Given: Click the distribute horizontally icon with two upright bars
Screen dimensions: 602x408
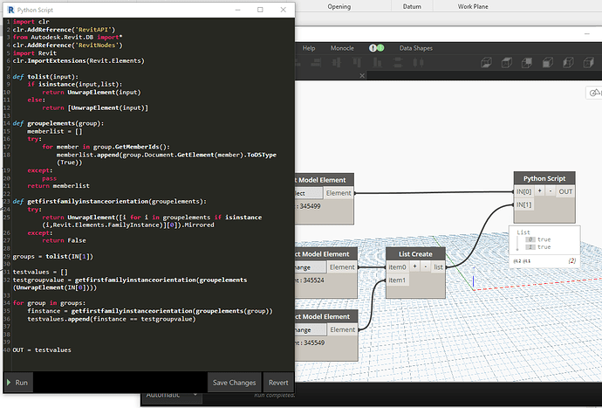Looking at the screenshot, I should [x=418, y=62].
